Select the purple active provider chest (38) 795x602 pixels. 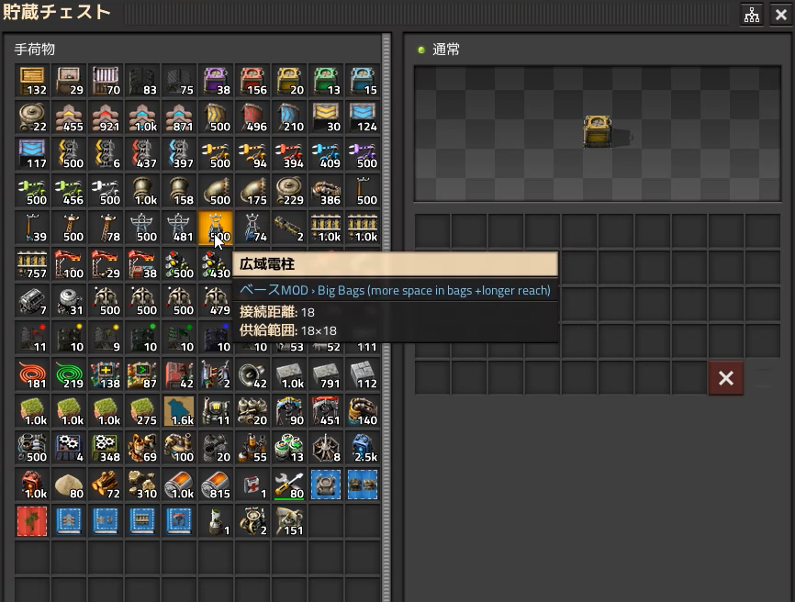pyautogui.click(x=216, y=81)
